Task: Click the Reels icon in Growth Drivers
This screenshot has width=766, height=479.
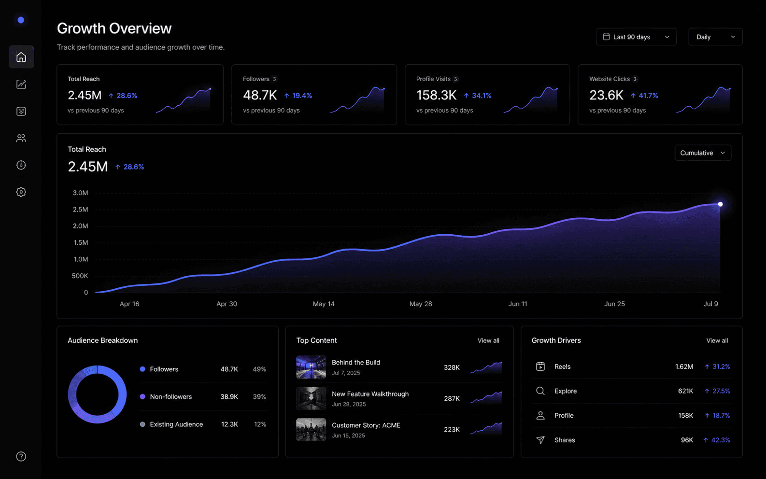Action: click(540, 366)
